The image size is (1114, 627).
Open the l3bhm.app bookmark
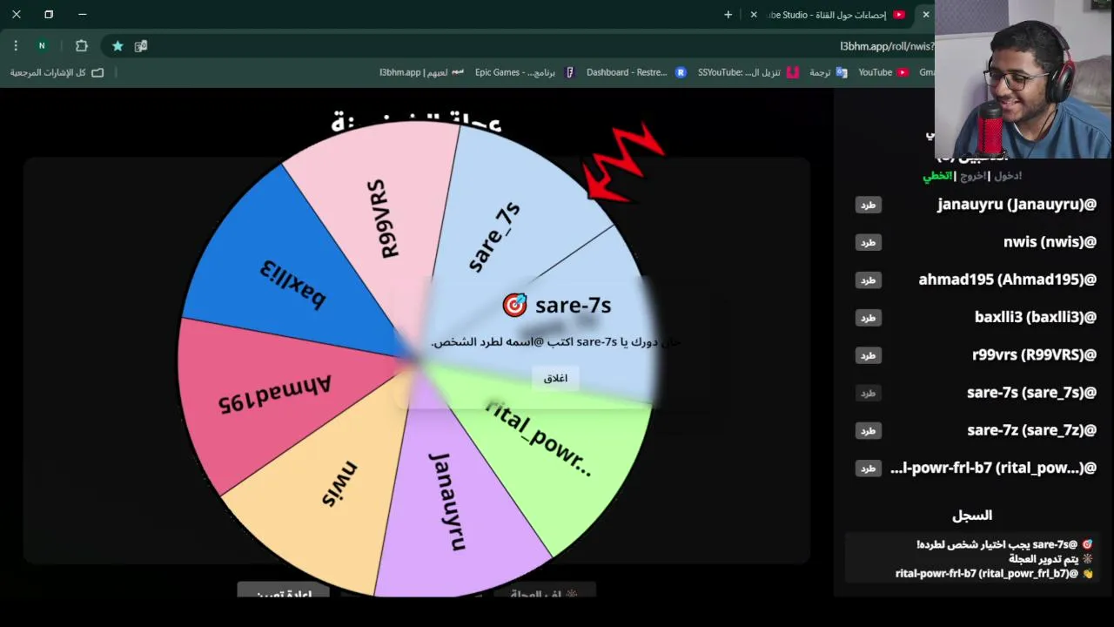(421, 72)
